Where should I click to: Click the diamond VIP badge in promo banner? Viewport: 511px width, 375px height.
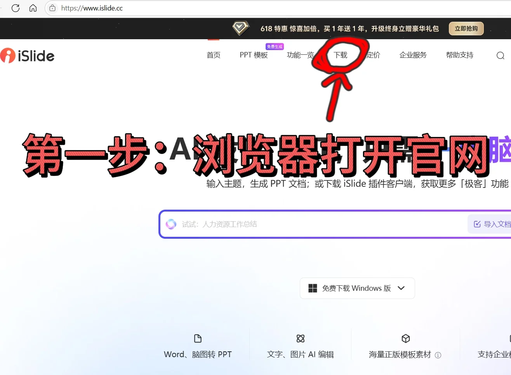pyautogui.click(x=240, y=28)
